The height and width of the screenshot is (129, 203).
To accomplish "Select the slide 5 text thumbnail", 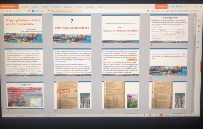I will pos(24,62).
